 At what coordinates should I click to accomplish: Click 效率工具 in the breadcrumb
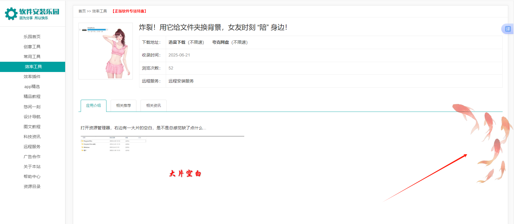click(x=100, y=11)
